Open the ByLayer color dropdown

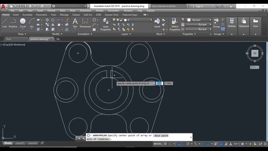[210, 20]
